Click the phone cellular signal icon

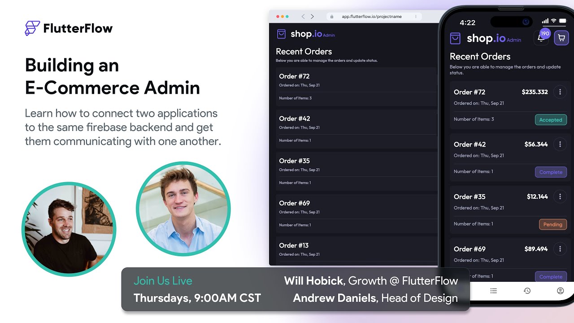545,21
